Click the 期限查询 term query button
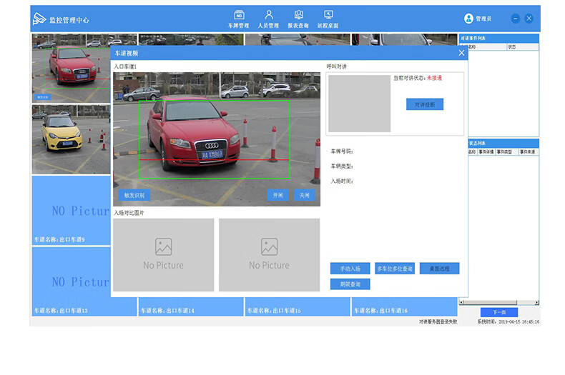The width and height of the screenshot is (565, 375). point(350,284)
